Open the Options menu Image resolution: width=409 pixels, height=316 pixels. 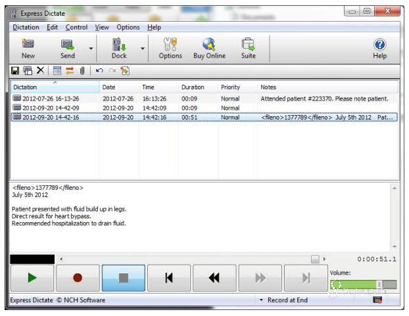(128, 28)
